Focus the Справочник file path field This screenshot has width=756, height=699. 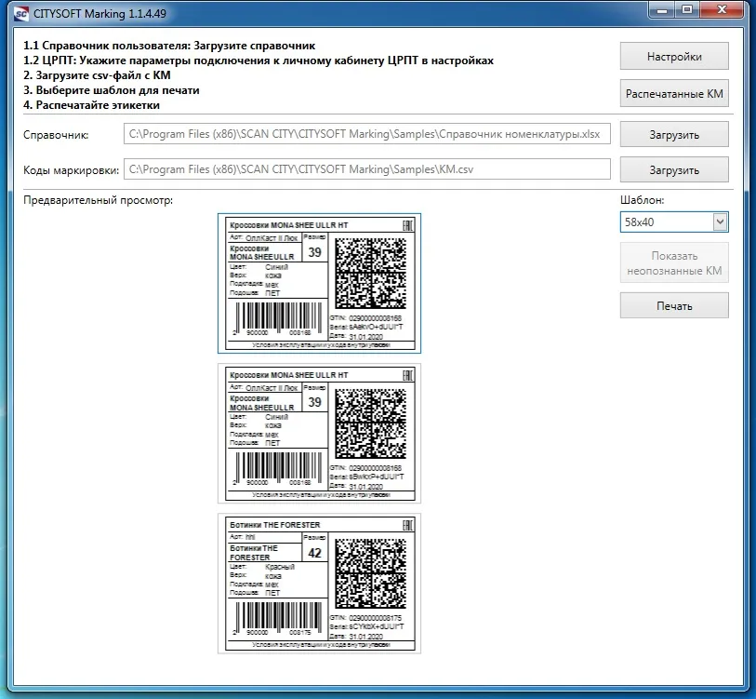coord(367,134)
